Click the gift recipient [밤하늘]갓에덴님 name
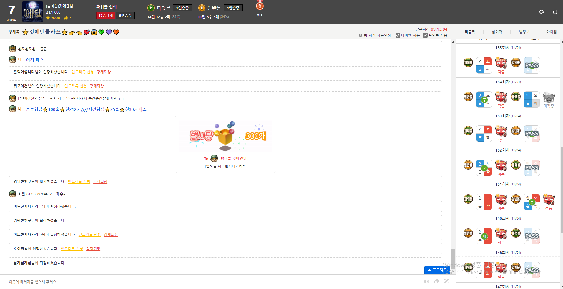Viewport: 563px width, 289px height. click(233, 159)
